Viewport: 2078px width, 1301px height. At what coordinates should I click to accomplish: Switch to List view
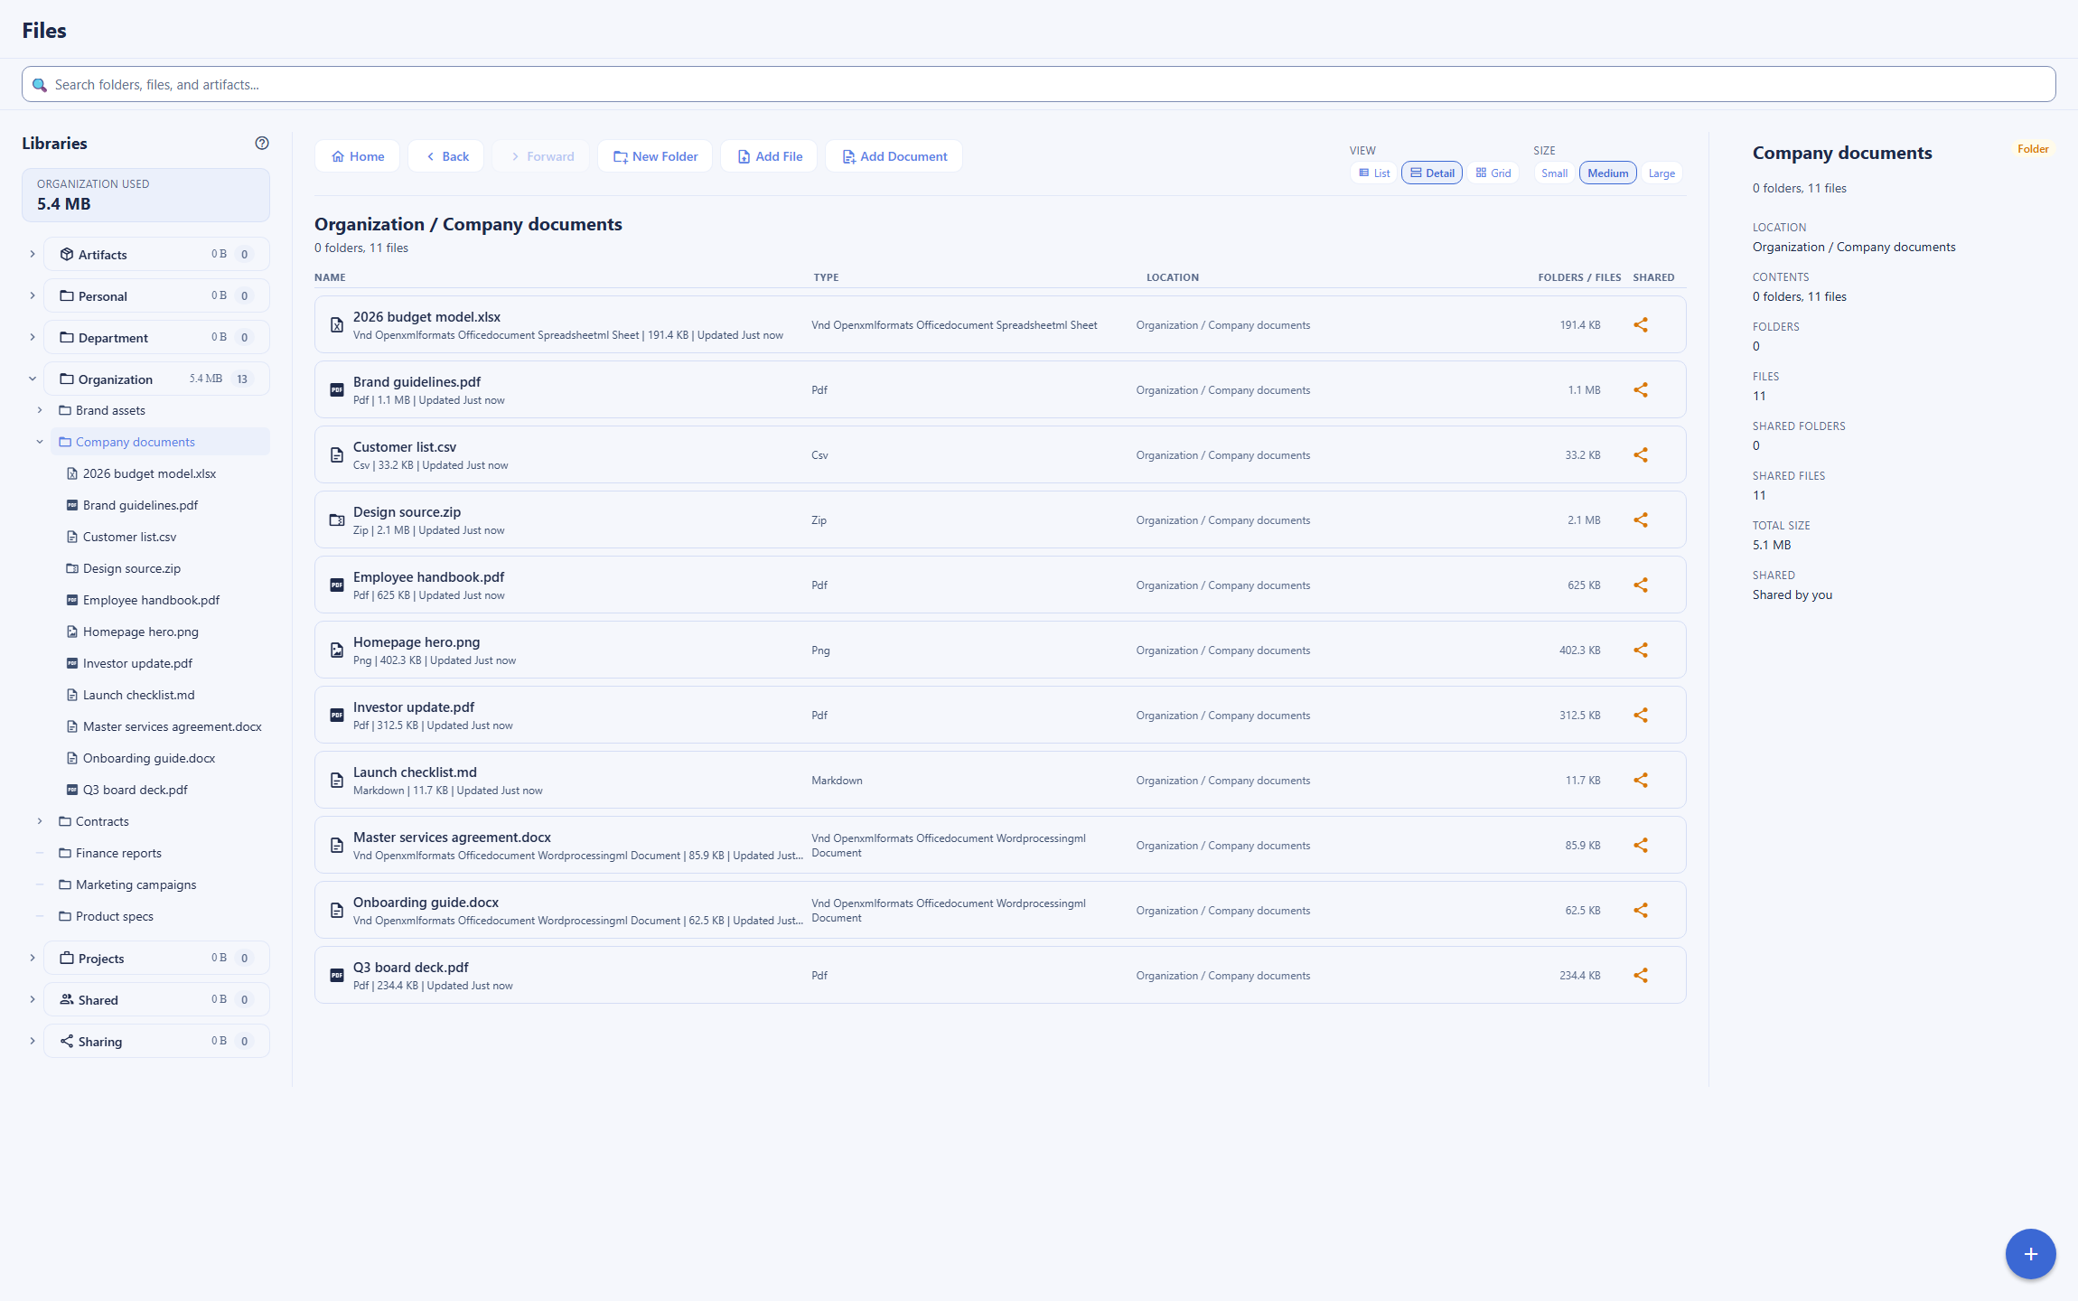[1374, 173]
